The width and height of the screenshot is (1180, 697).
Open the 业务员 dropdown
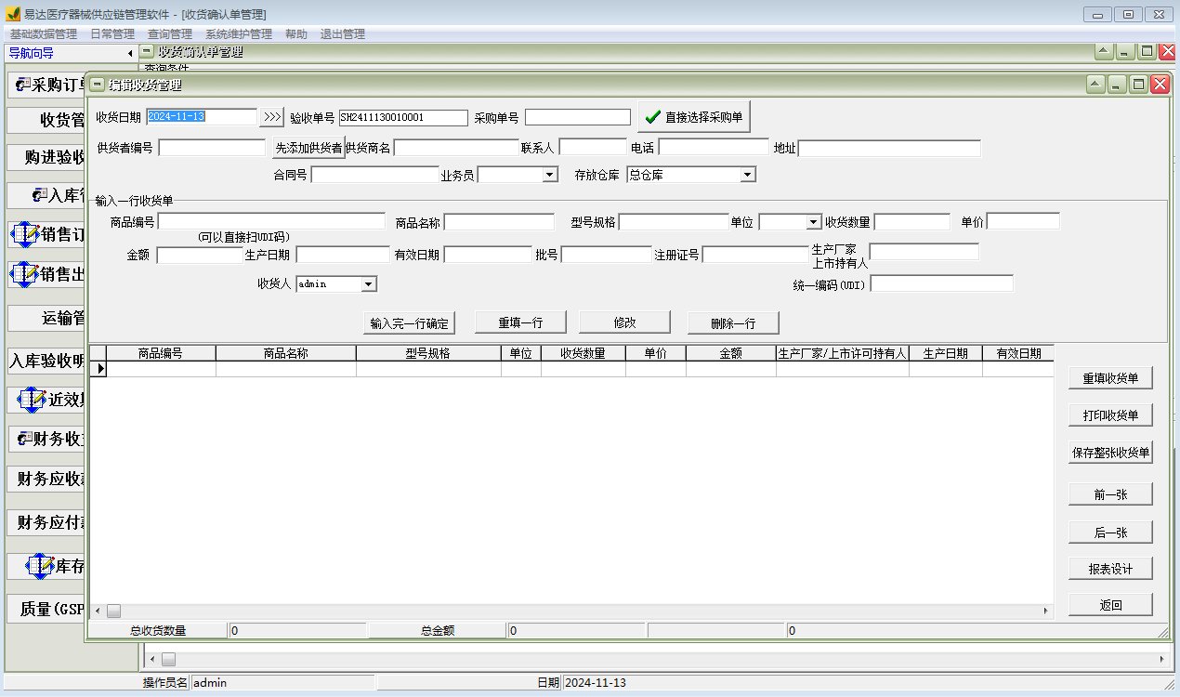tap(549, 175)
